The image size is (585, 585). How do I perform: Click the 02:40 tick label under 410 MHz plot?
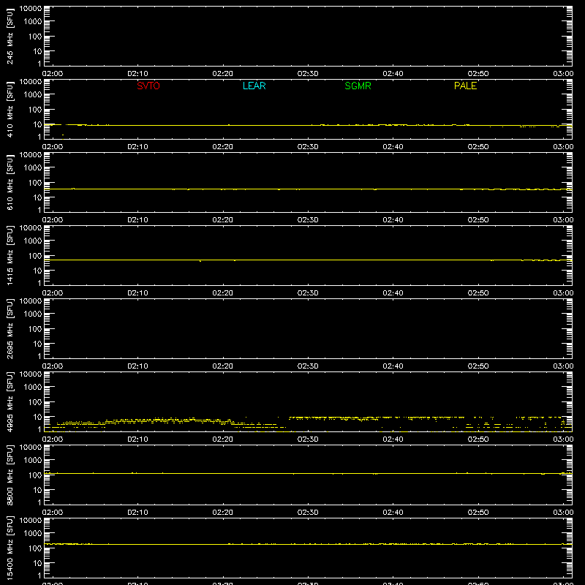coord(393,147)
